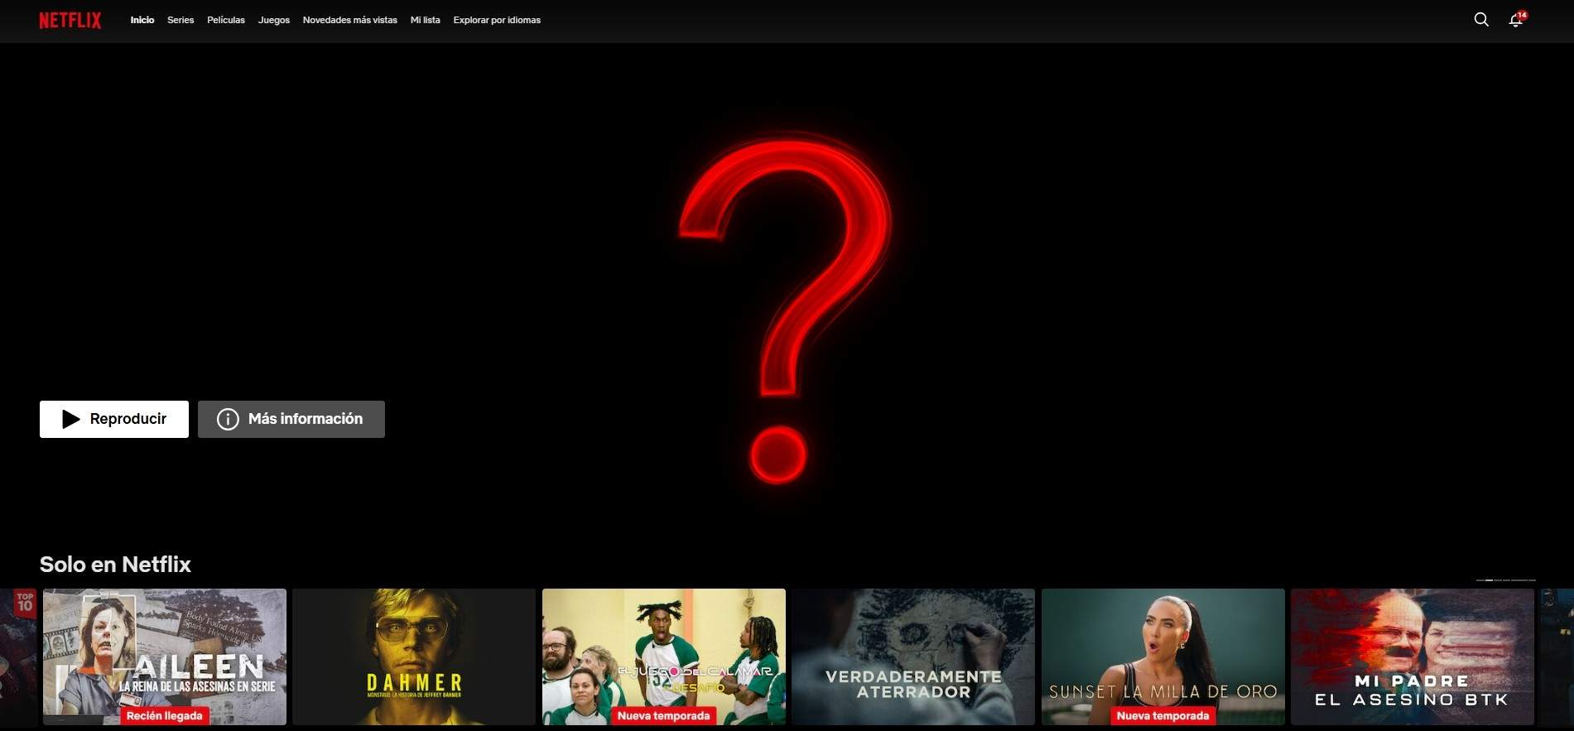Open Explorar por idiomas
1574x731 pixels.
[x=497, y=20]
